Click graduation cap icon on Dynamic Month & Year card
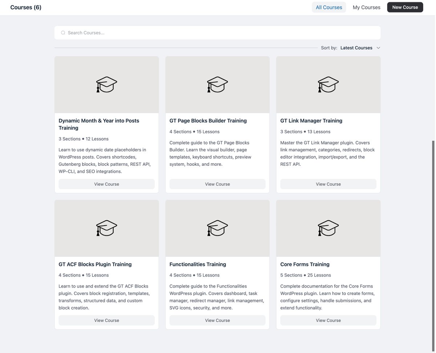Image resolution: width=436 pixels, height=353 pixels. [x=106, y=85]
